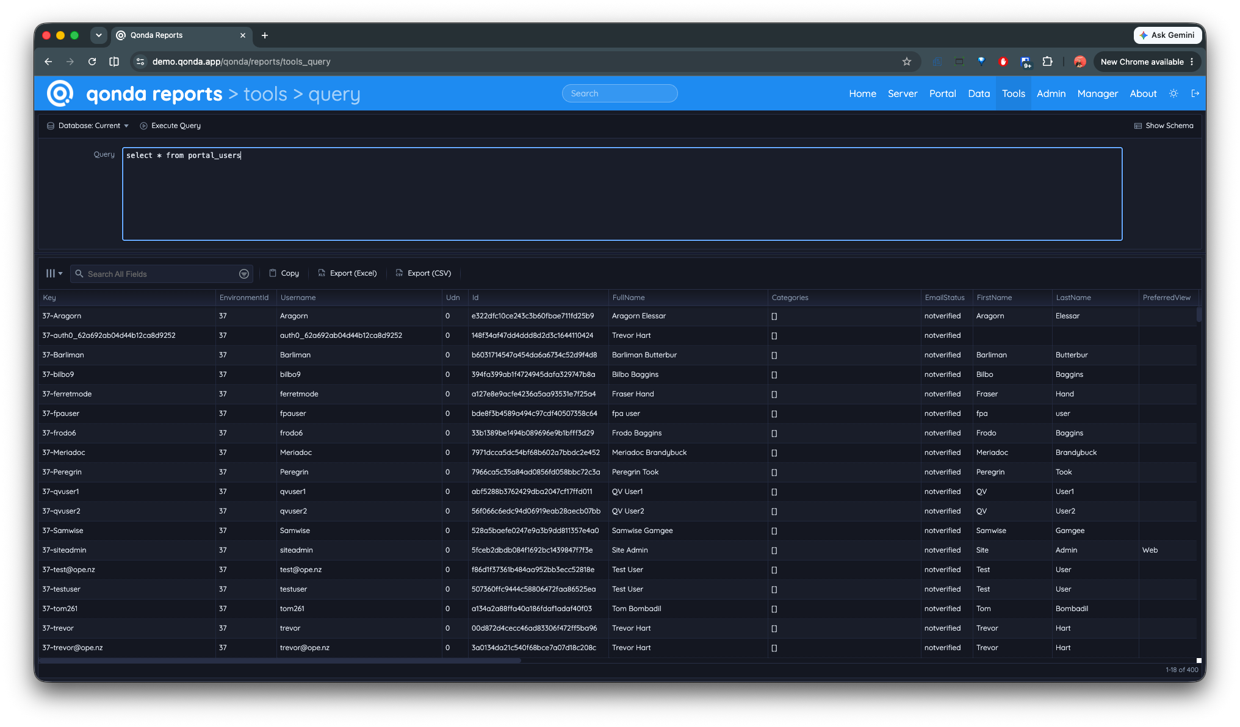Open Chrome side panel icon
The image size is (1240, 727).
click(x=114, y=62)
